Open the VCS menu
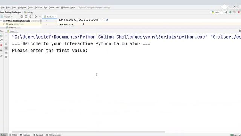Screen dimensions: 241x136 [58, 8]
